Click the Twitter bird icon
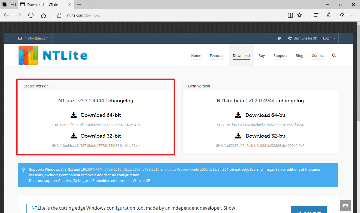 (x=279, y=38)
